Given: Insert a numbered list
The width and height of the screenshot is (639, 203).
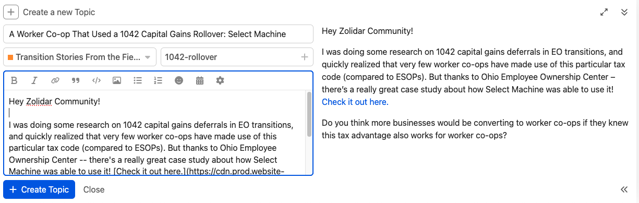Looking at the screenshot, I should coord(158,80).
